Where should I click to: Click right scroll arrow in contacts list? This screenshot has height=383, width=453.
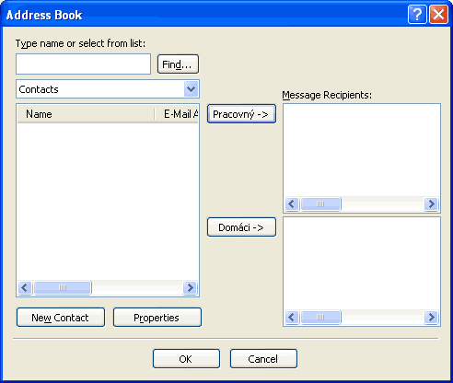190,288
